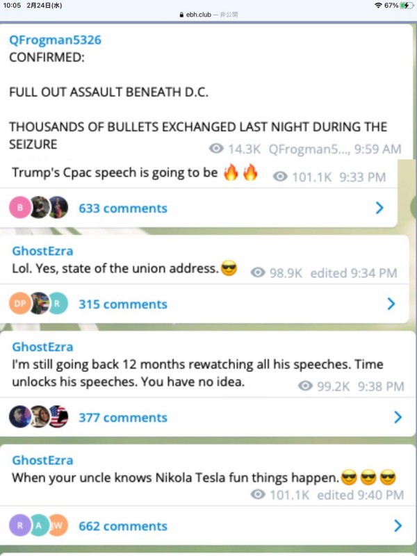Click the orange 'DP' commenter avatar
Viewport: 417px width, 556px height.
click(x=20, y=304)
